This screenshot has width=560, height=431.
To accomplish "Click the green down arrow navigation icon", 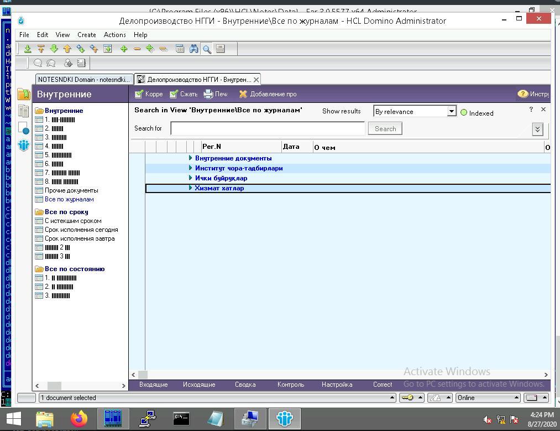I will coord(54,49).
